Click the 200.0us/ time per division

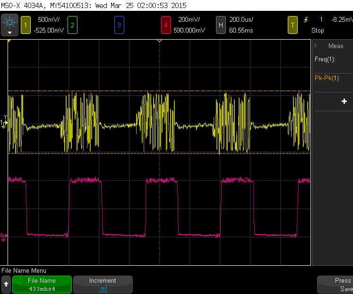241,19
